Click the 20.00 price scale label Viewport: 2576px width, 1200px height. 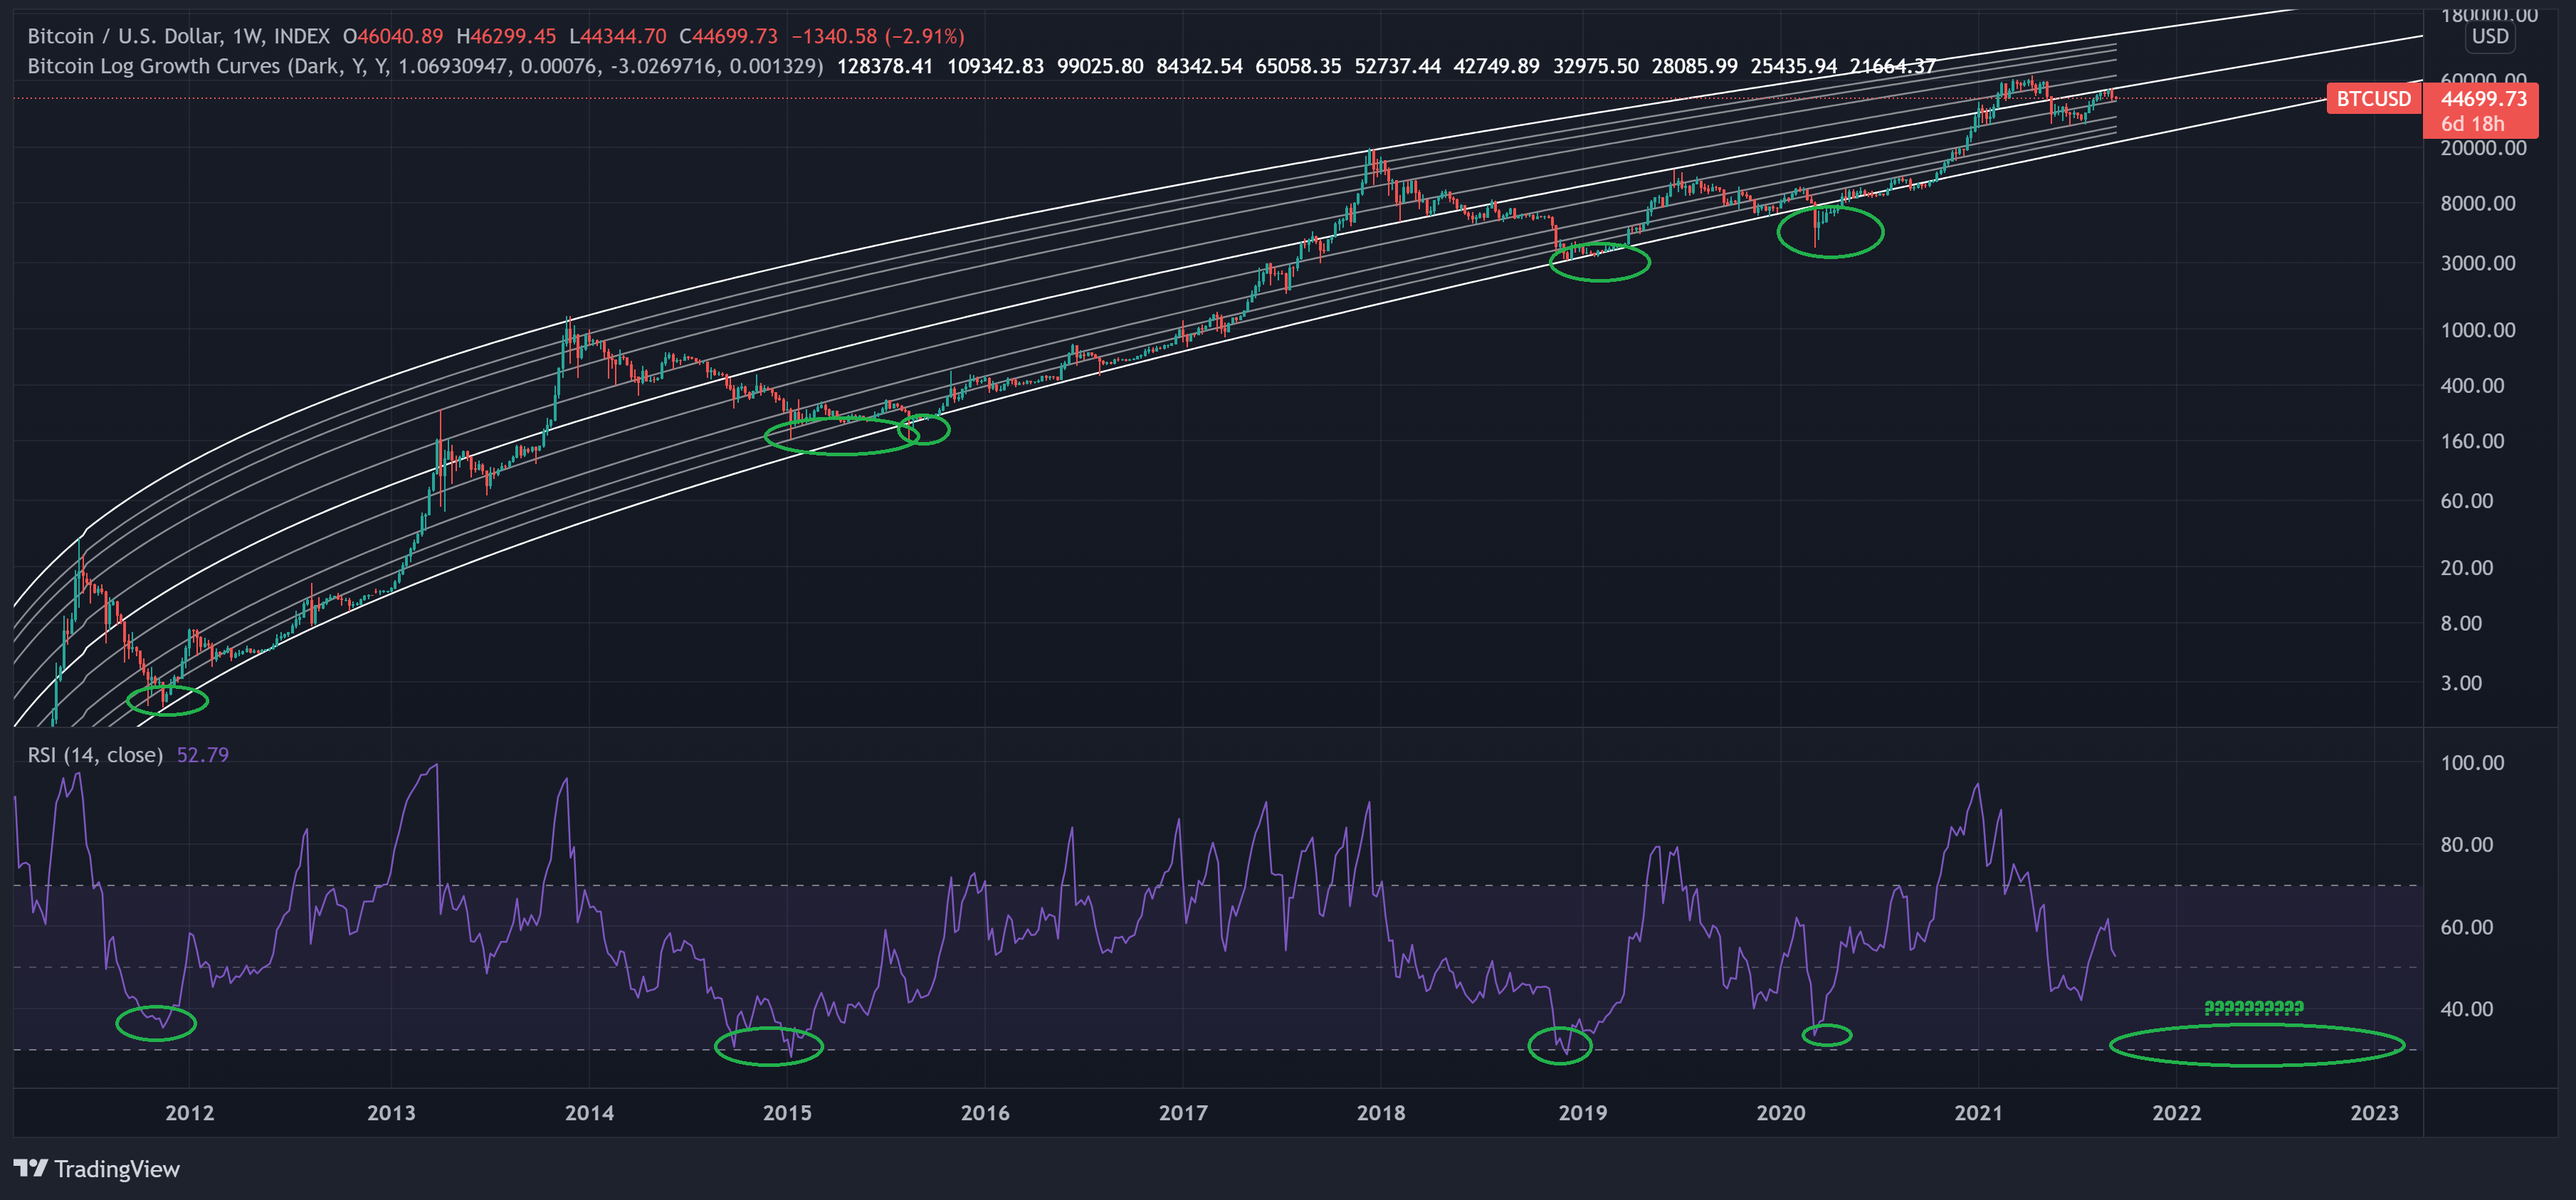(2467, 567)
